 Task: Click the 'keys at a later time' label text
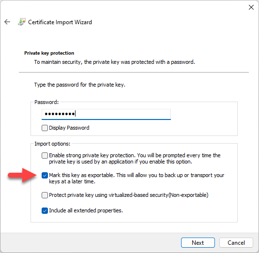point(72,181)
